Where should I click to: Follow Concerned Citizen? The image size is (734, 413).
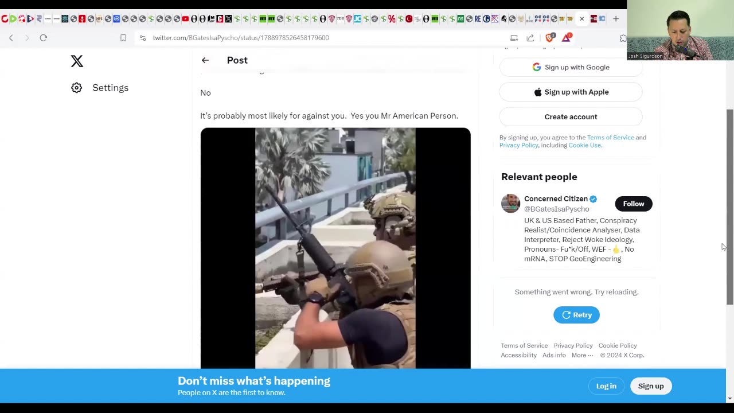(634, 204)
